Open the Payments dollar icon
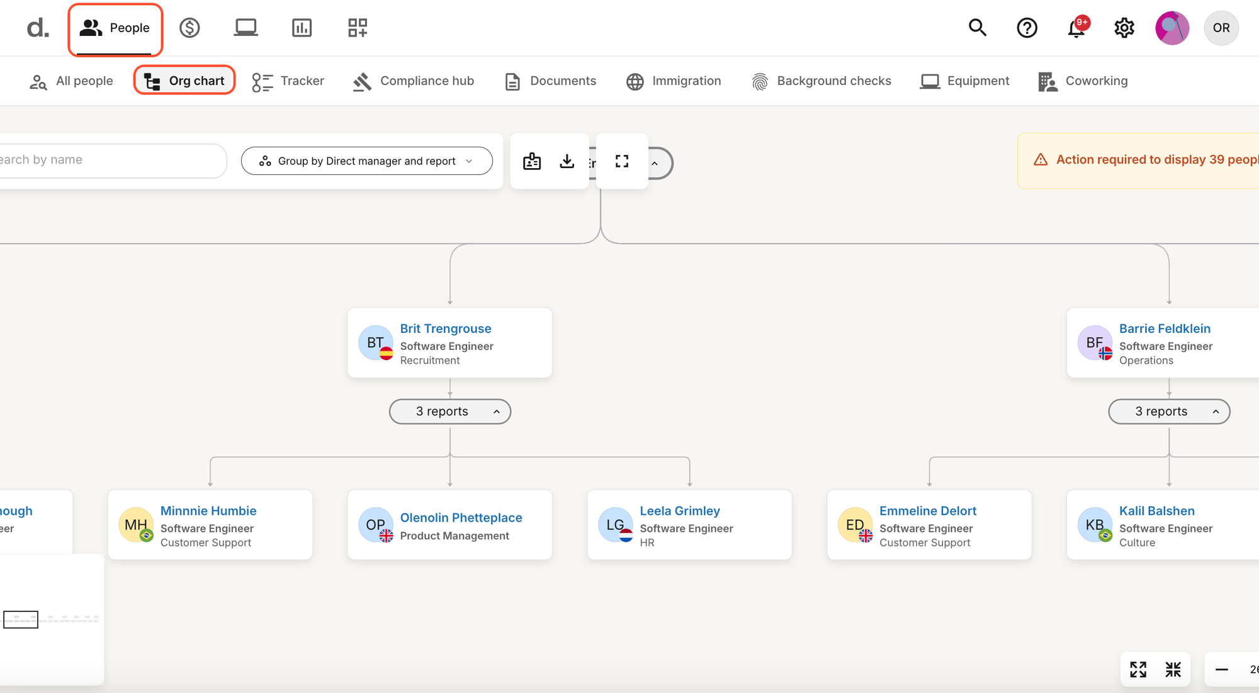This screenshot has width=1259, height=693. pyautogui.click(x=189, y=28)
